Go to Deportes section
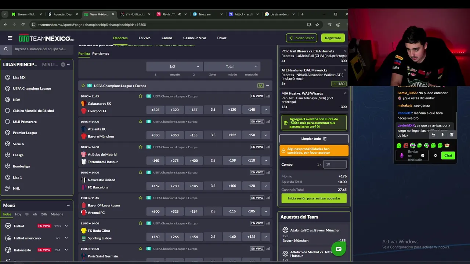The width and height of the screenshot is (470, 264). click(120, 38)
